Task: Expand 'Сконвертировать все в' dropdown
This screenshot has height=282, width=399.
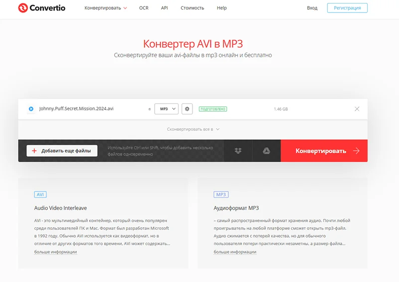Action: tap(193, 129)
